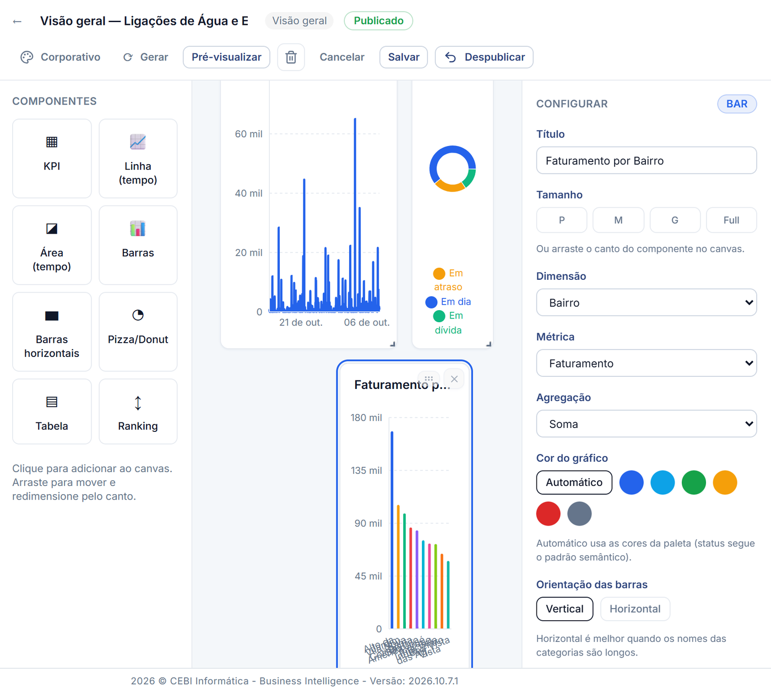Set bar orientation to Vertical
Viewport: 771px width, 693px height.
[x=564, y=609]
